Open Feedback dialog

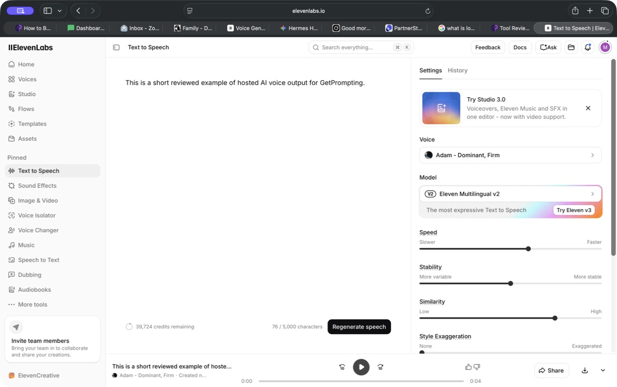click(x=488, y=47)
